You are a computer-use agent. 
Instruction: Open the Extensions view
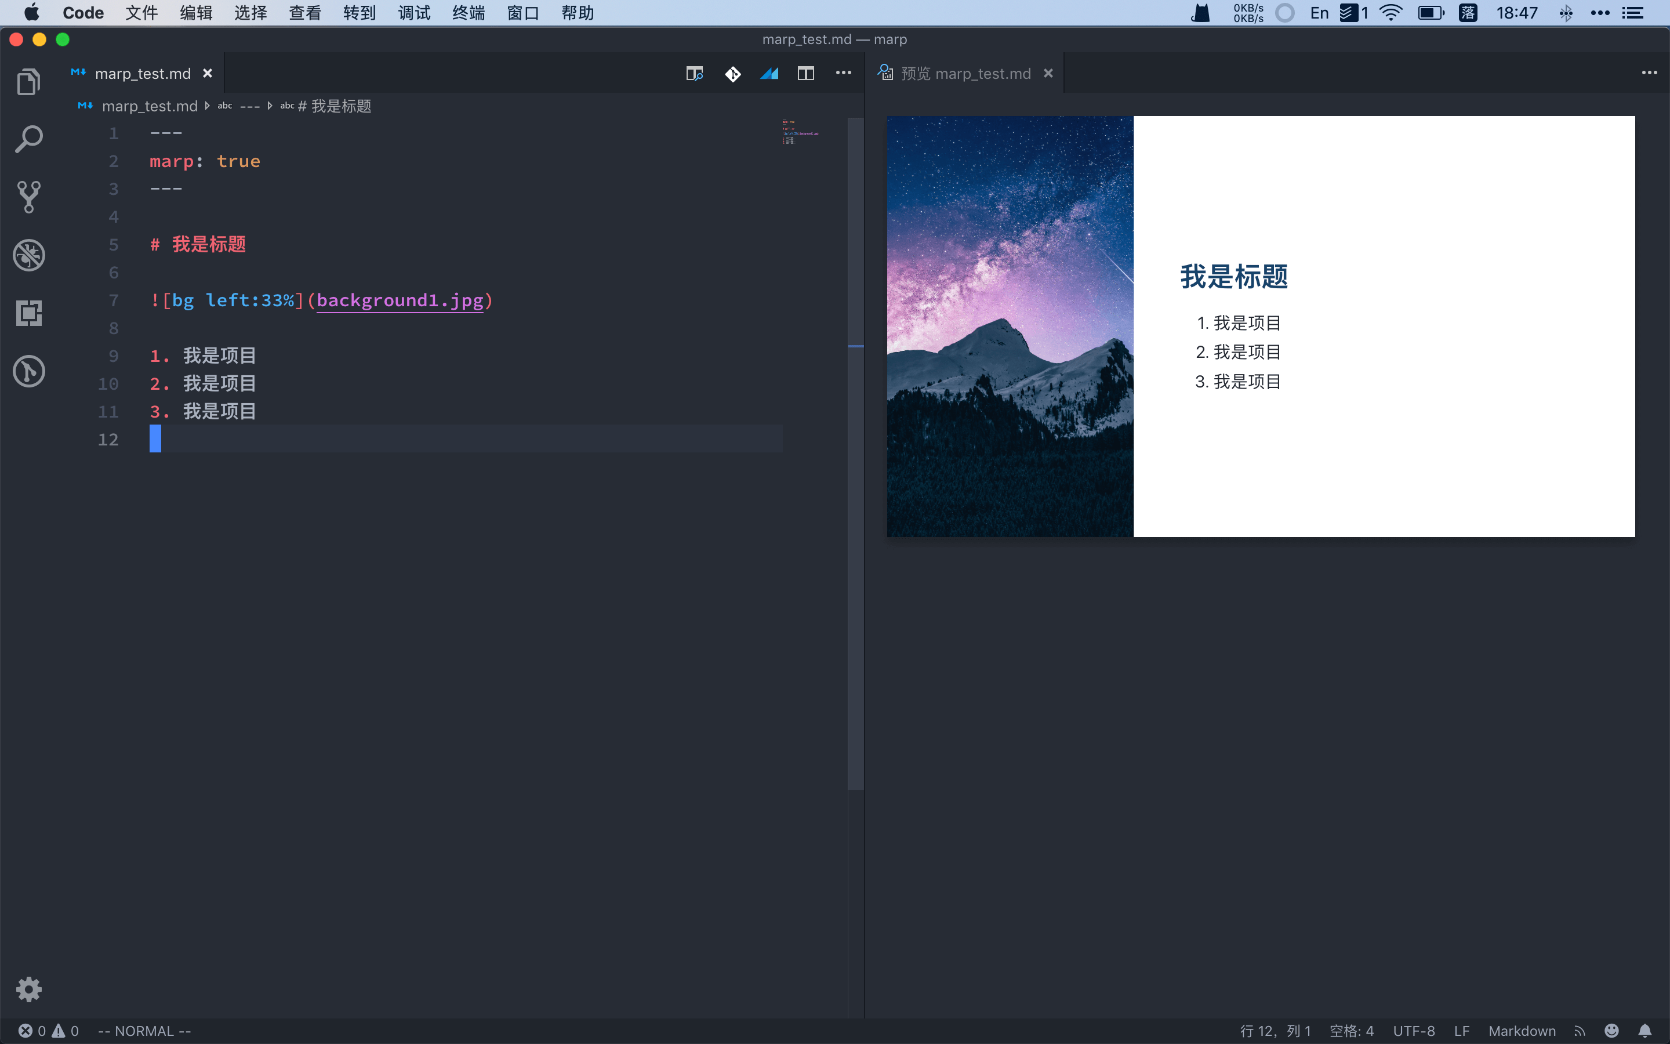28,313
